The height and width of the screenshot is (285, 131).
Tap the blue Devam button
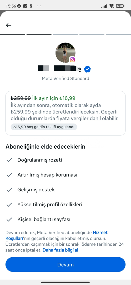pos(65,264)
